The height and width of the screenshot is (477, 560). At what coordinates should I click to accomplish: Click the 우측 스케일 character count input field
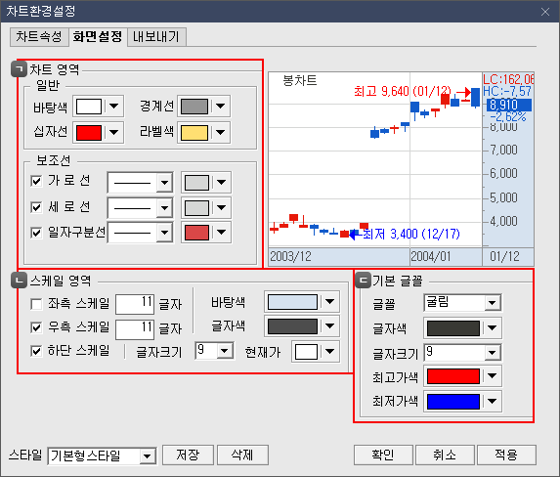coord(135,328)
